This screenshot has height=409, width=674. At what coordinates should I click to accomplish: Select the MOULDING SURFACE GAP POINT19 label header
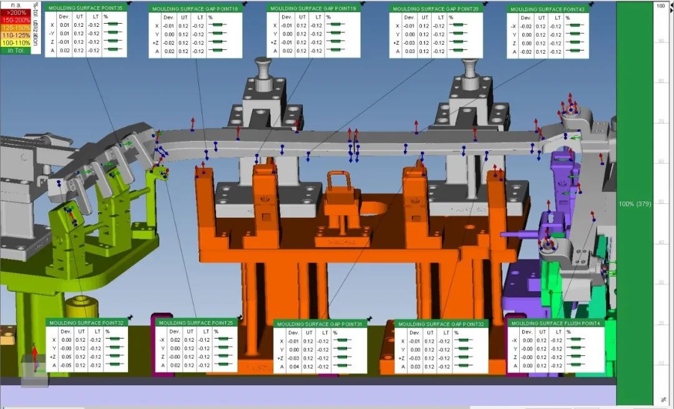(x=313, y=9)
